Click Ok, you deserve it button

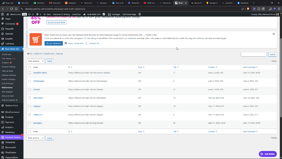[54, 43]
